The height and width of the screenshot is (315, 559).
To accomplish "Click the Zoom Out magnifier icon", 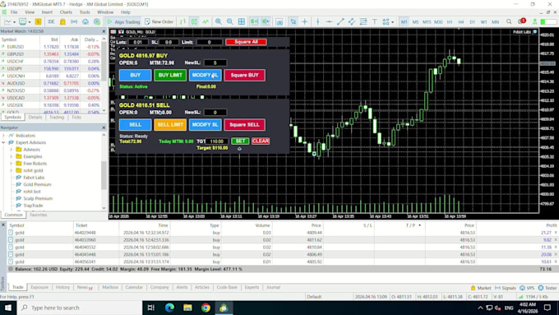I will click(230, 21).
